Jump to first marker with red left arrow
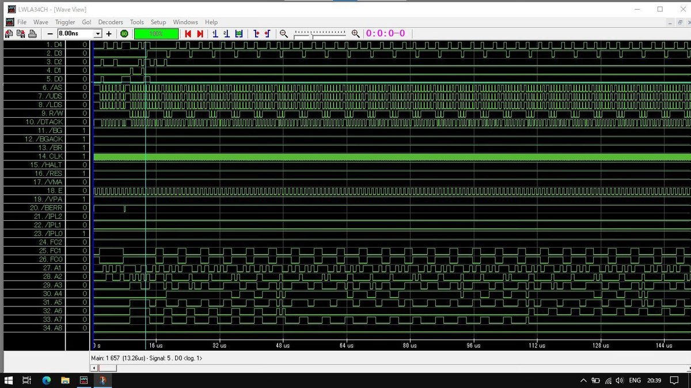This screenshot has height=388, width=691. (188, 34)
